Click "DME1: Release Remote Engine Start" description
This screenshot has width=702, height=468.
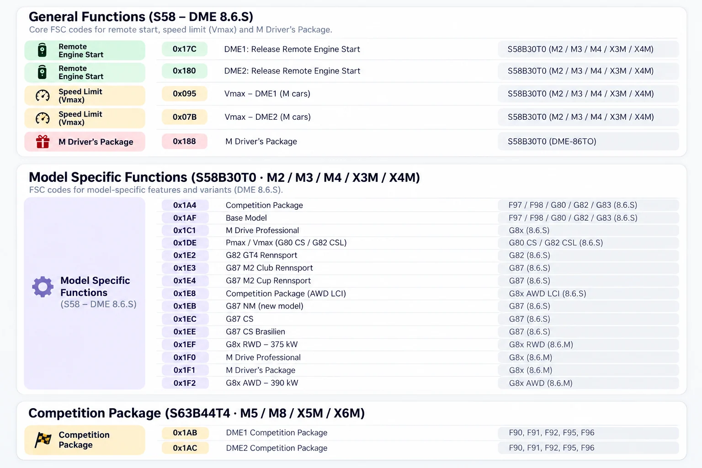click(x=292, y=49)
